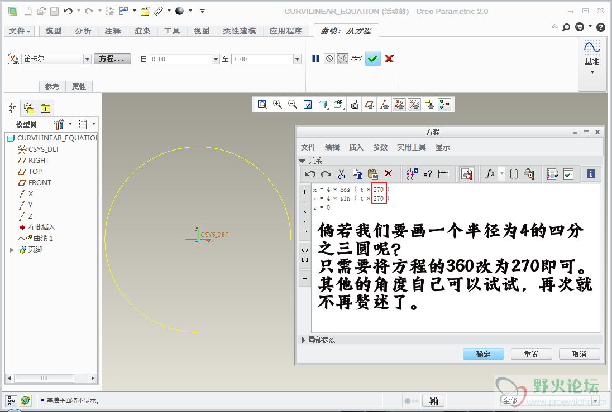This screenshot has width=612, height=412.
Task: Toggle datum axis display icon
Action: (x=384, y=104)
